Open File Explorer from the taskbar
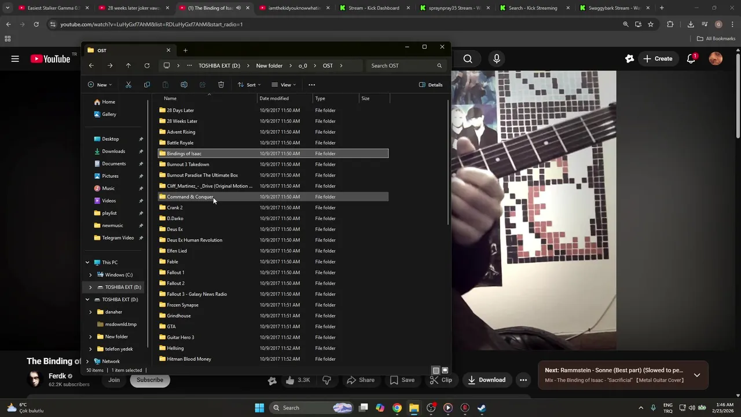The width and height of the screenshot is (741, 417). 414,408
